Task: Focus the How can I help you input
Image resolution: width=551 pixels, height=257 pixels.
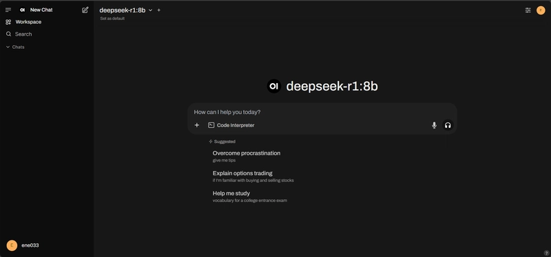Action: (322, 112)
